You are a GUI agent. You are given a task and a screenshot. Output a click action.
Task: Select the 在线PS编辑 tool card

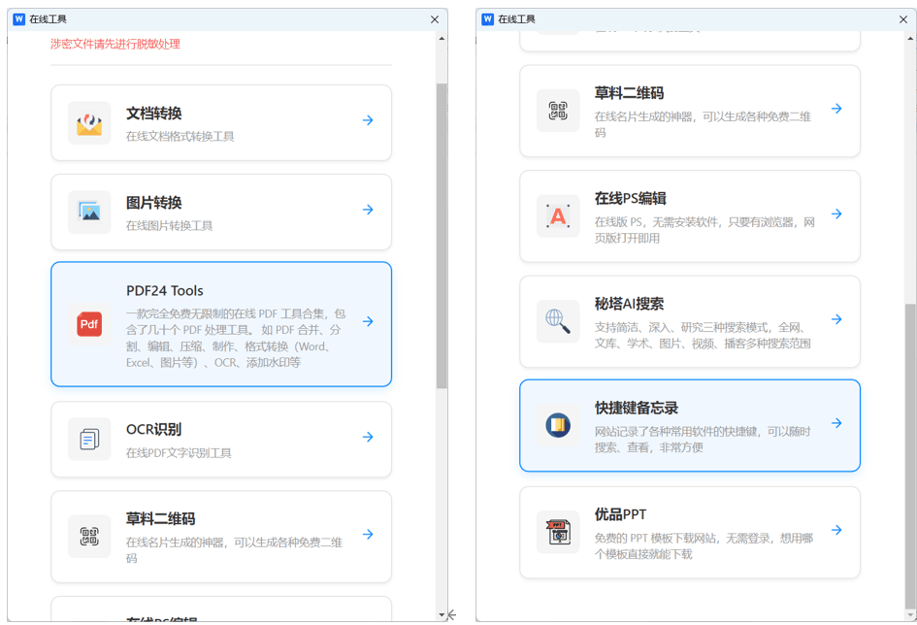click(689, 215)
